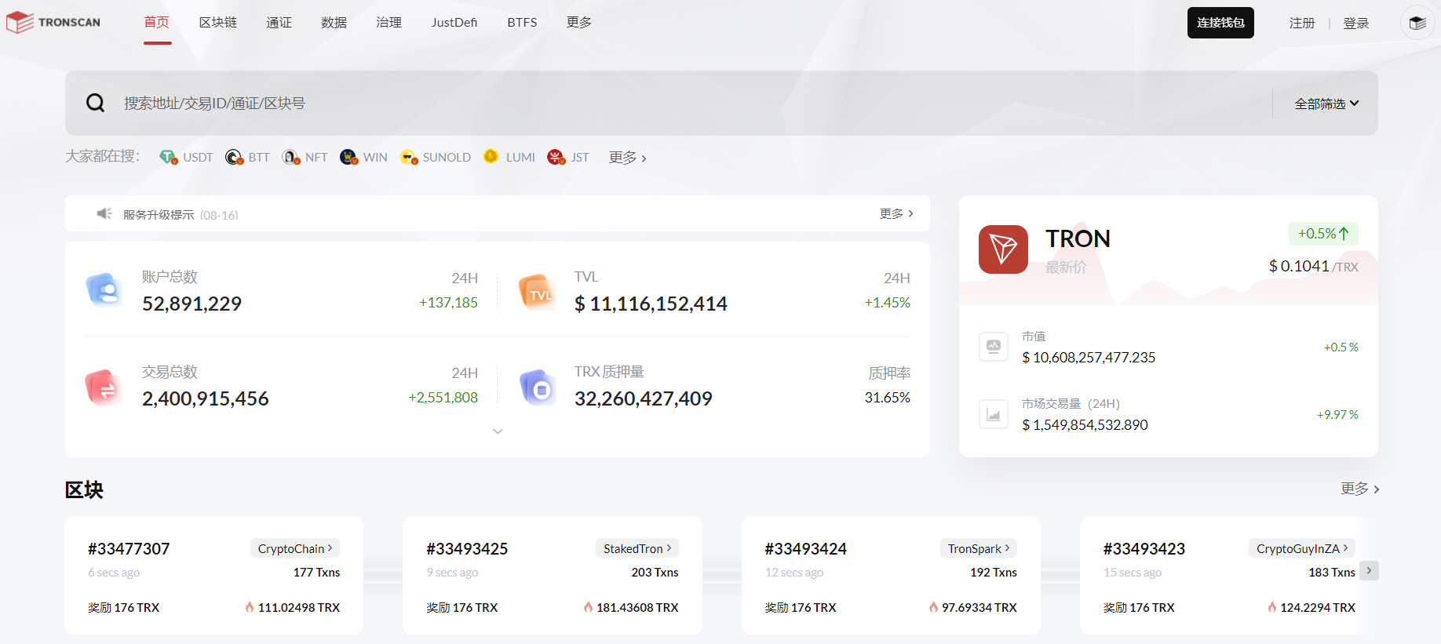Select the SUNOLD trending token icon

click(409, 157)
